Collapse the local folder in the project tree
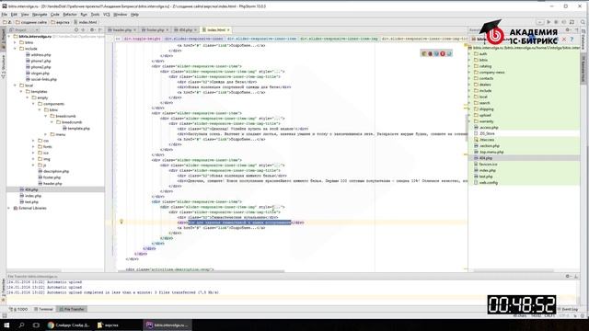589x331 pixels. 16,86
